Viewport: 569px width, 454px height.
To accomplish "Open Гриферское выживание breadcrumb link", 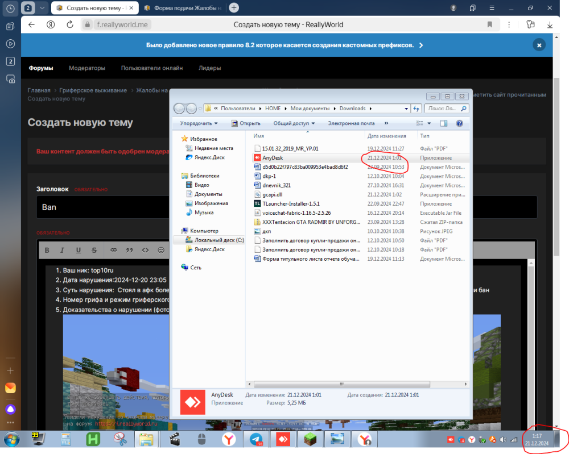I will pyautogui.click(x=93, y=90).
